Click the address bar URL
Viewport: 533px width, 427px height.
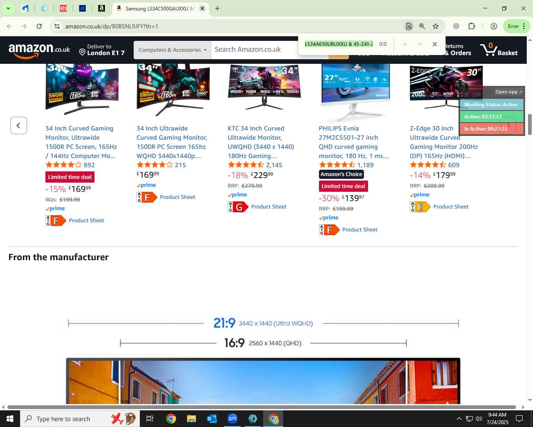coord(112,26)
